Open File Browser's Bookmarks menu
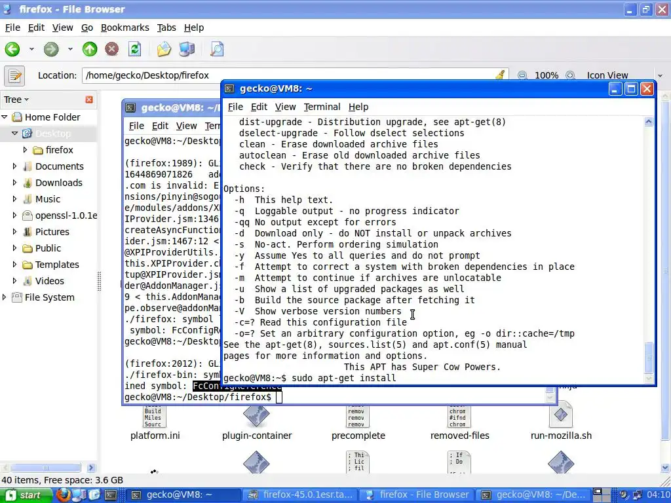671x503 pixels. coord(125,28)
